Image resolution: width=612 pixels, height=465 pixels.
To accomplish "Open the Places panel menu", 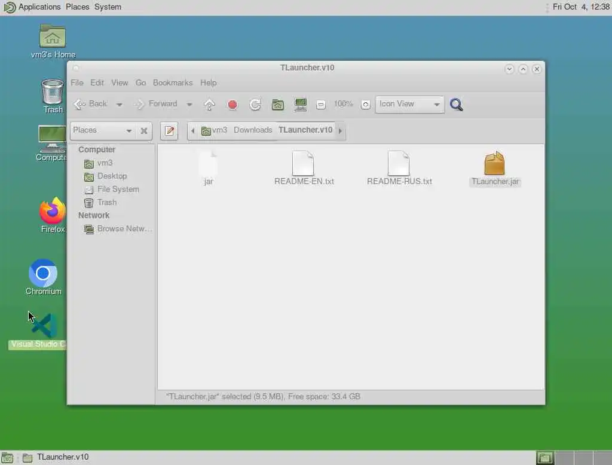I will point(77,7).
